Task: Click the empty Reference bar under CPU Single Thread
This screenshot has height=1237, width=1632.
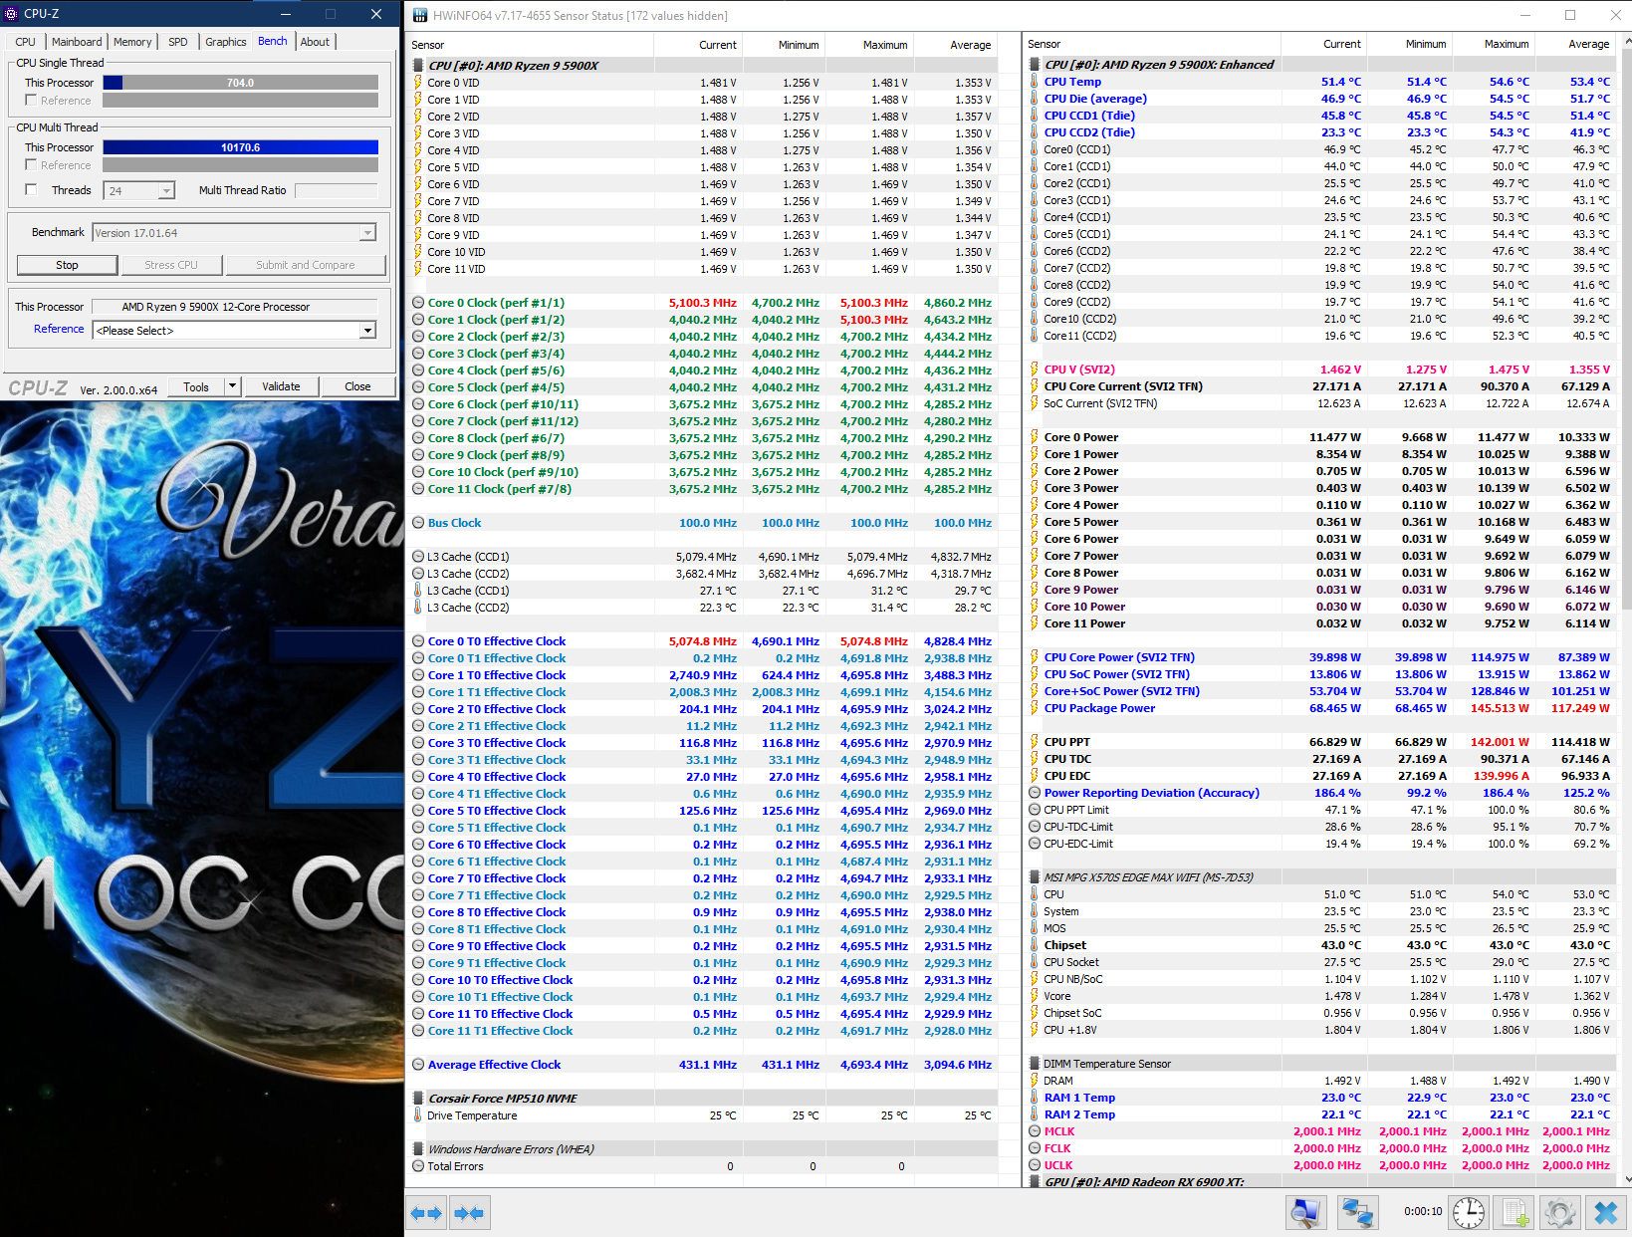Action: (x=240, y=101)
